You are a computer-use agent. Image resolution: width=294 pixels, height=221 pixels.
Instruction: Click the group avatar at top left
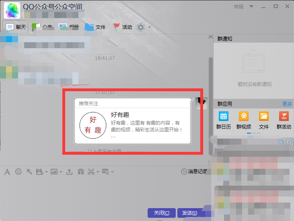point(12,10)
